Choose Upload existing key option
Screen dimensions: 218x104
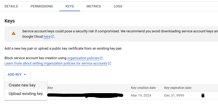coord(26,94)
